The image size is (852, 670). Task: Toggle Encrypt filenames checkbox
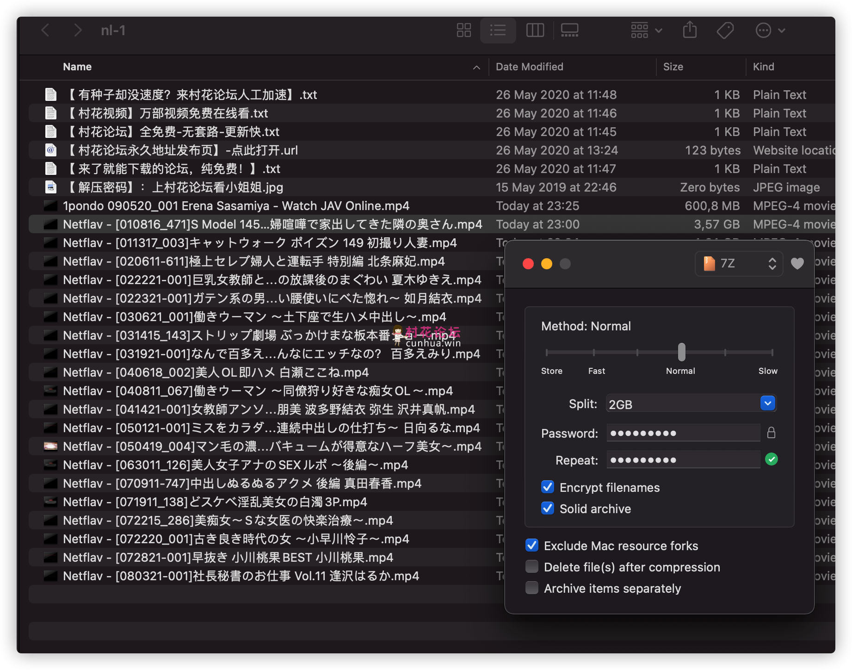548,487
